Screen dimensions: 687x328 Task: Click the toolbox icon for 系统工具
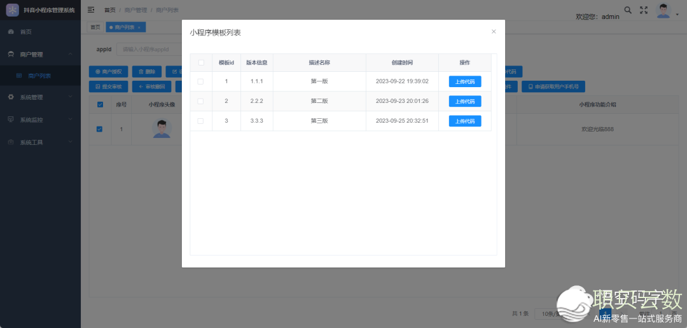click(11, 142)
